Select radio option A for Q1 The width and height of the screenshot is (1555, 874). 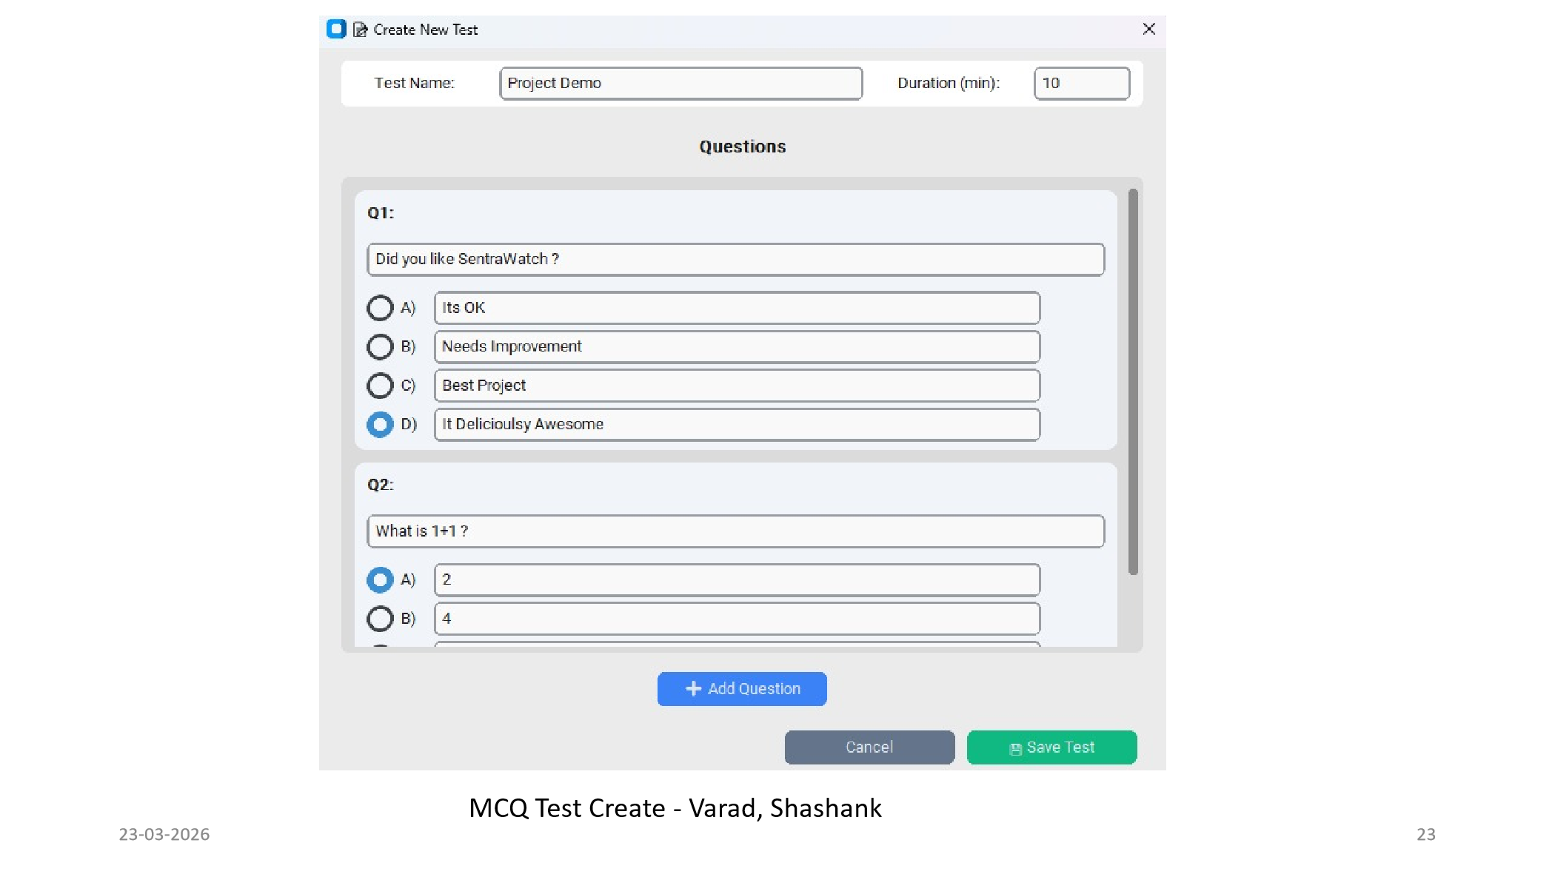click(x=380, y=308)
